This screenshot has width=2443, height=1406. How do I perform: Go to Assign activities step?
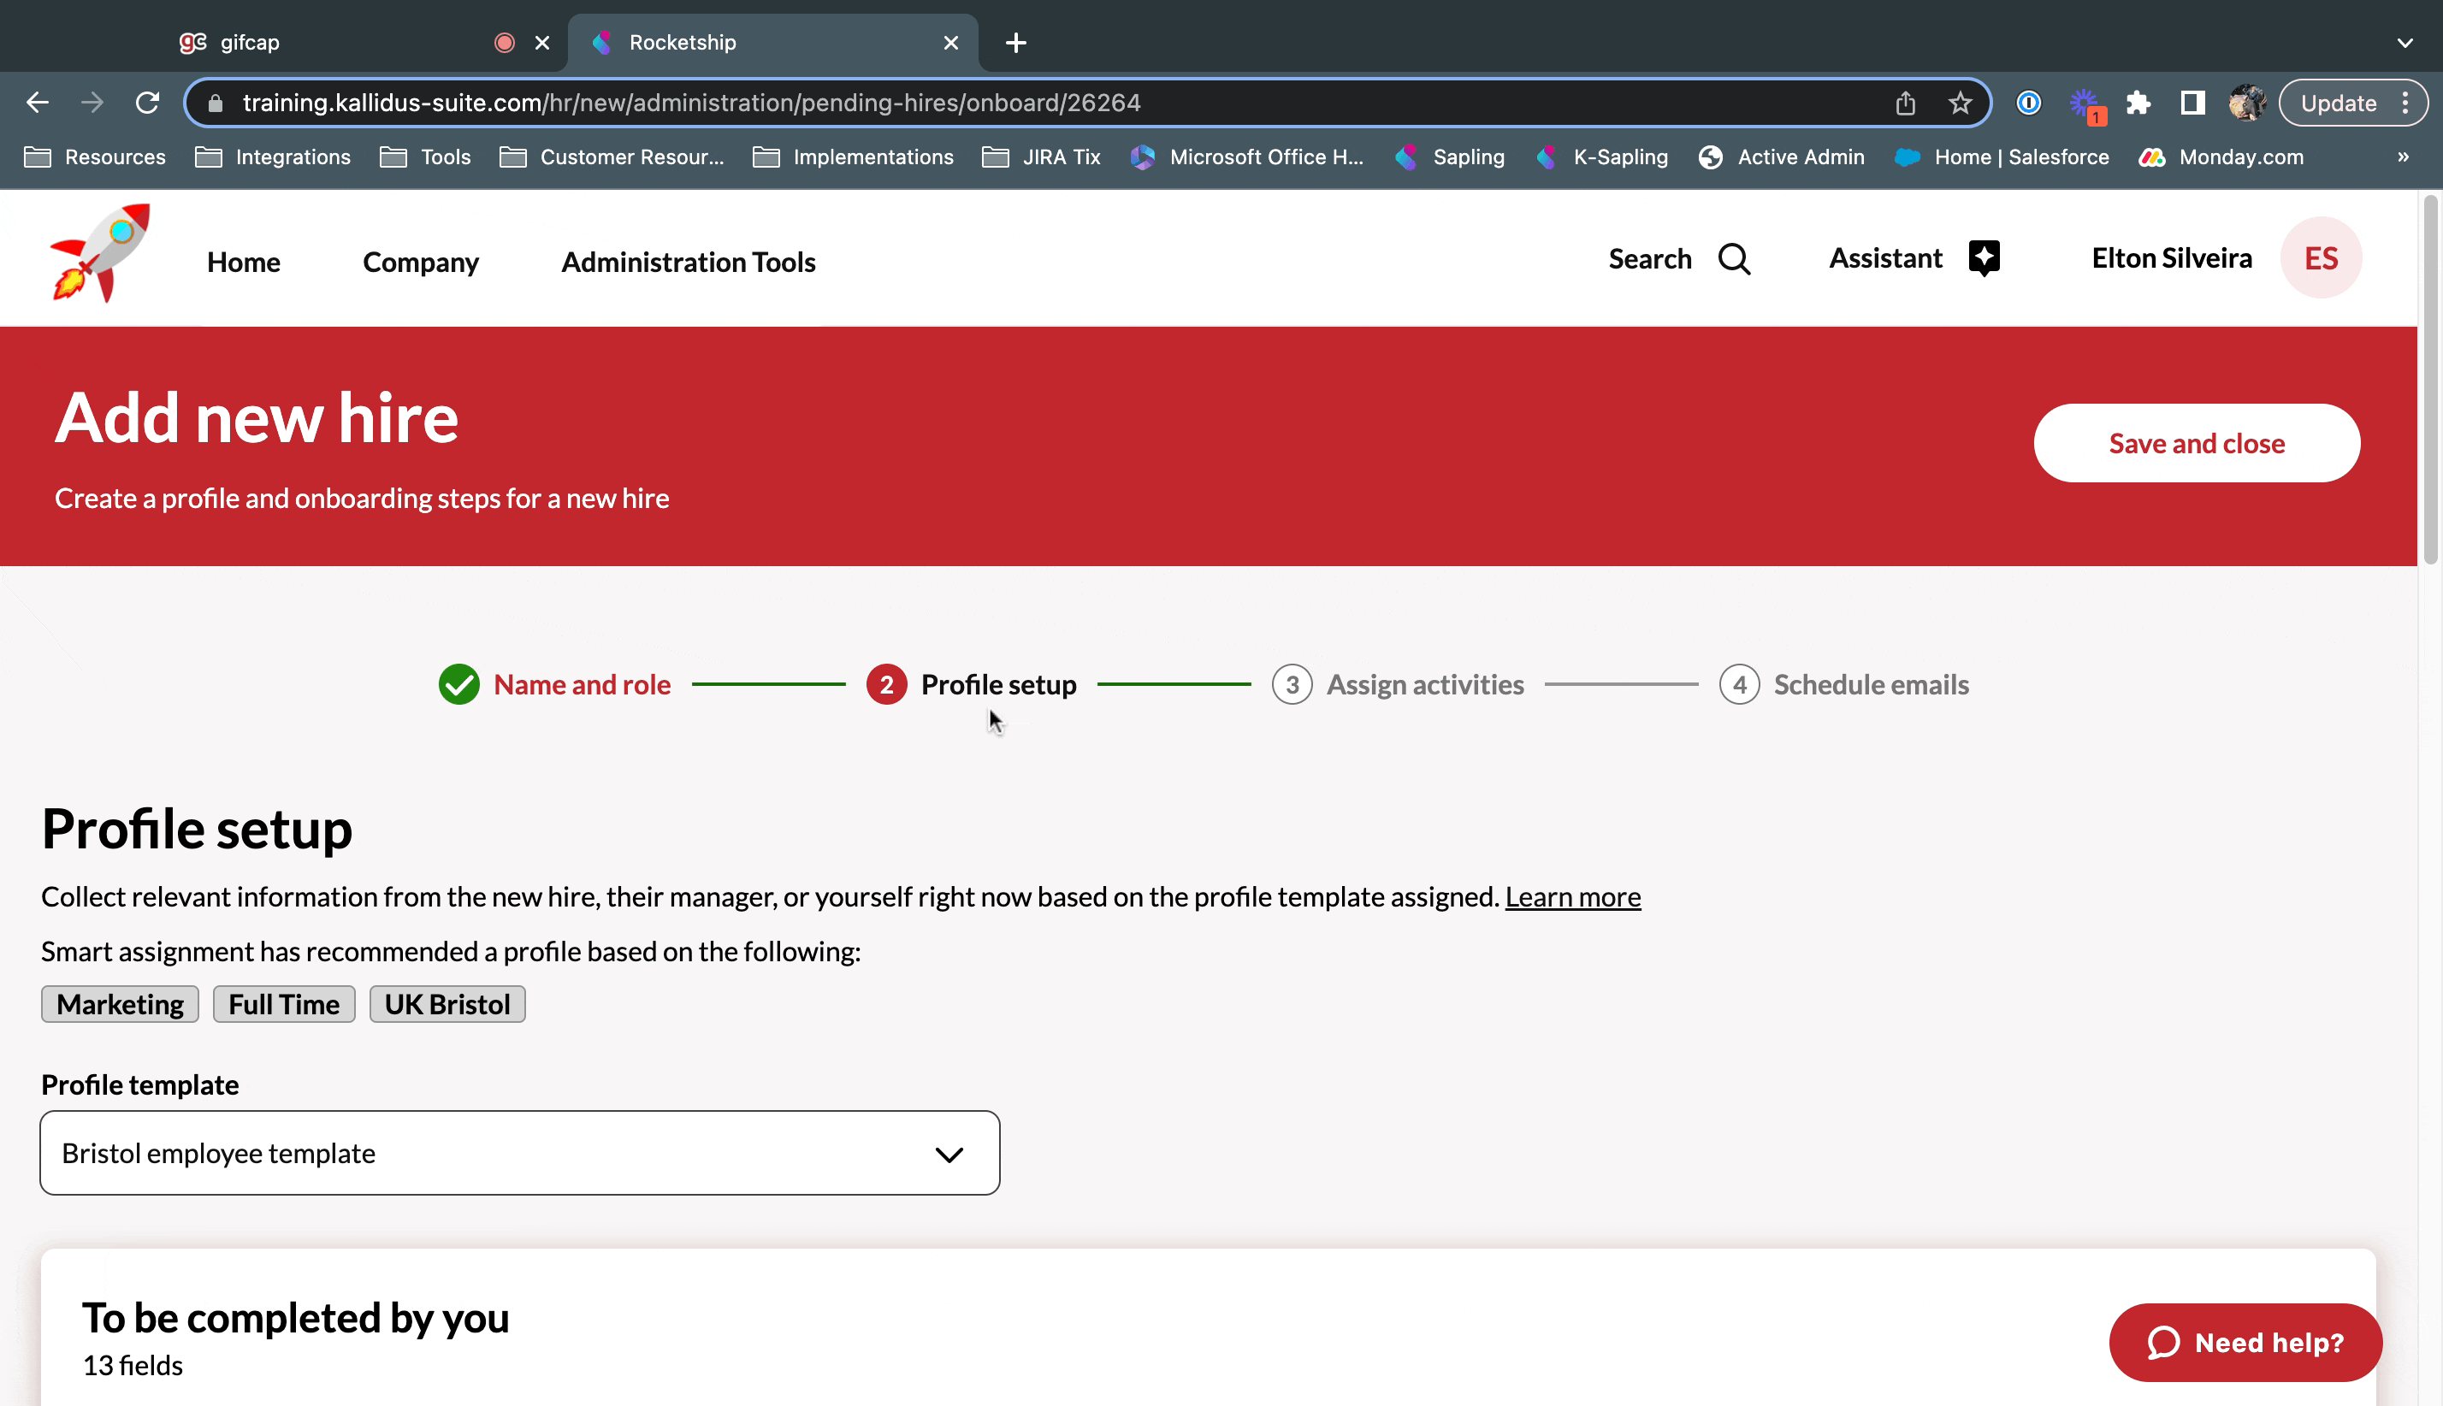pyautogui.click(x=1424, y=685)
